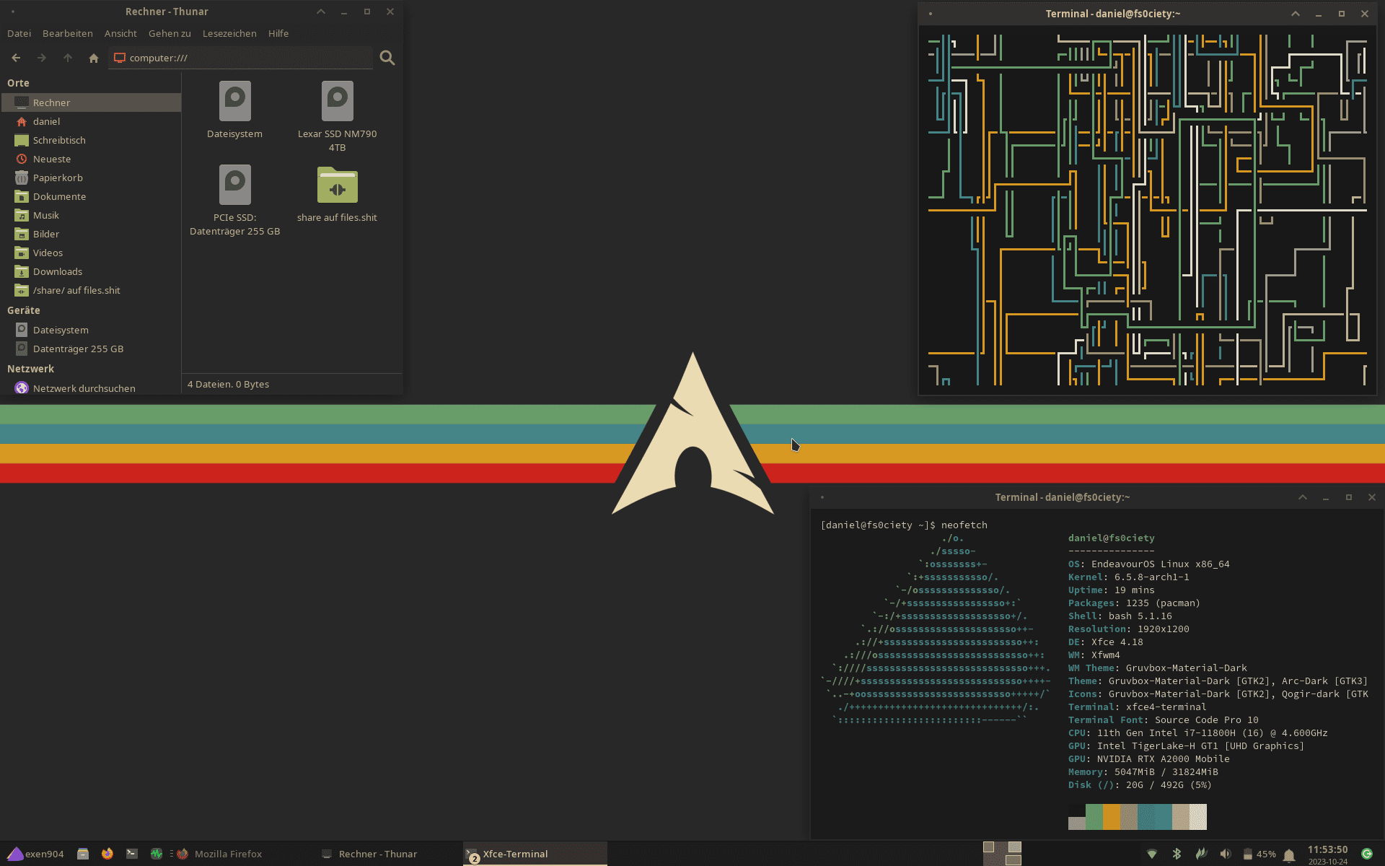Select Dateisystem under Geräte in sidebar
This screenshot has height=866, width=1385.
click(91, 330)
